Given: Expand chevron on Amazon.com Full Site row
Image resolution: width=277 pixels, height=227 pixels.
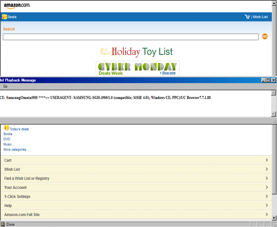Looking at the screenshot, I should click(x=267, y=214).
